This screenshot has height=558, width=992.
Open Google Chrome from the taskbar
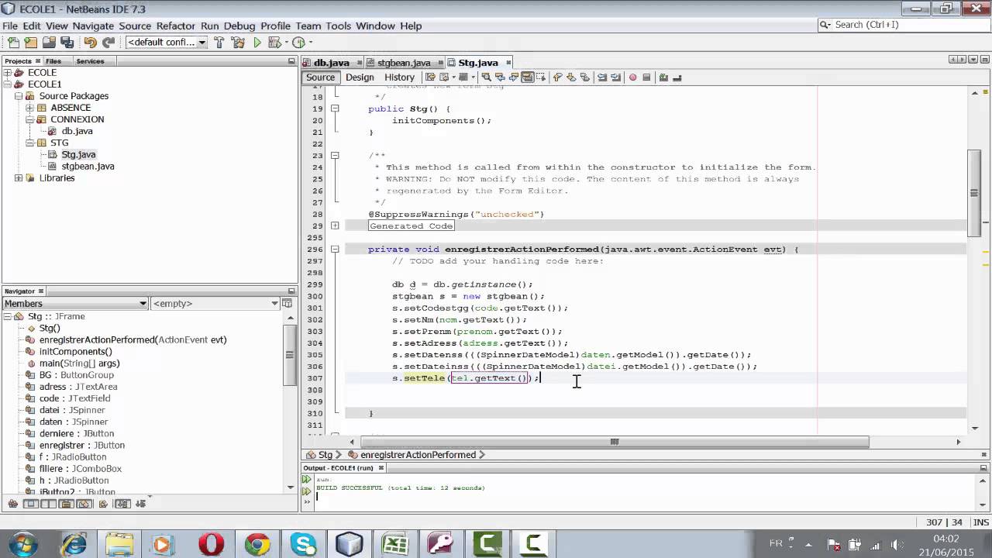pyautogui.click(x=257, y=544)
